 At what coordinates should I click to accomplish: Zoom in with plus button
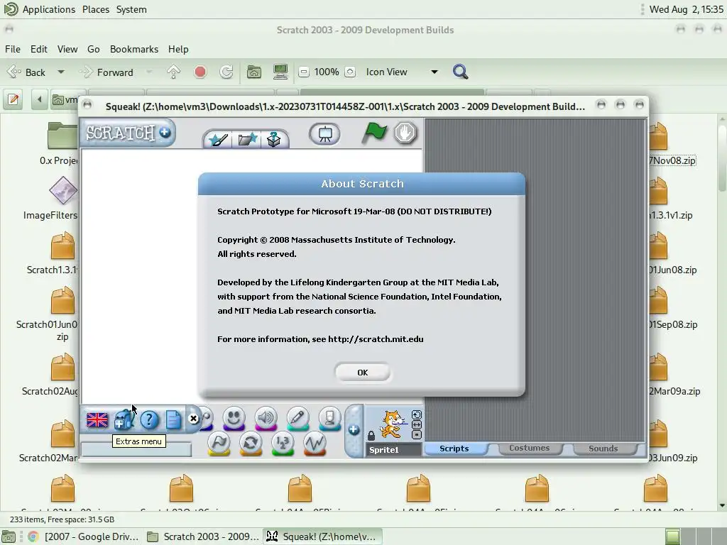[x=350, y=72]
